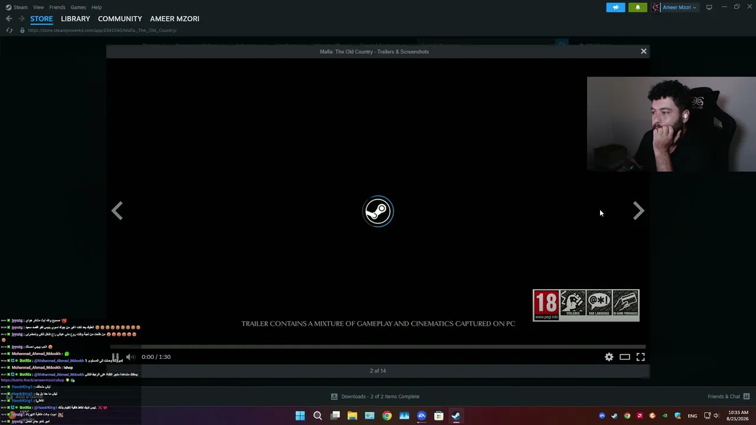Mute the trailer audio
This screenshot has height=425, width=756.
[x=131, y=357]
